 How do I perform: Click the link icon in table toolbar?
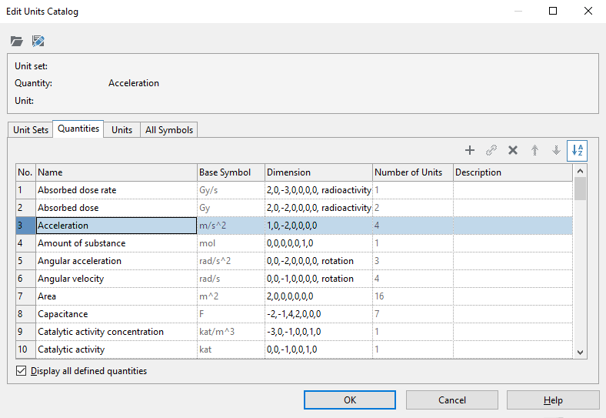pyautogui.click(x=491, y=150)
